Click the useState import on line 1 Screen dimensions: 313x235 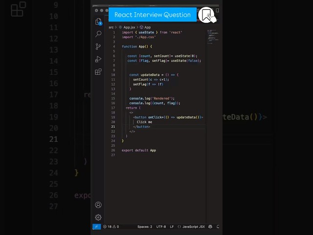click(146, 32)
